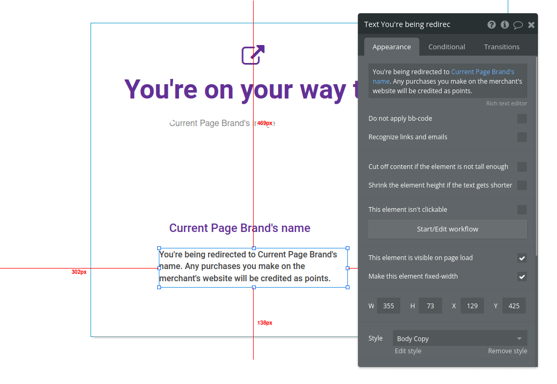Image resolution: width=557 pixels, height=384 pixels.
Task: Click the Edit style link
Action: tap(408, 351)
